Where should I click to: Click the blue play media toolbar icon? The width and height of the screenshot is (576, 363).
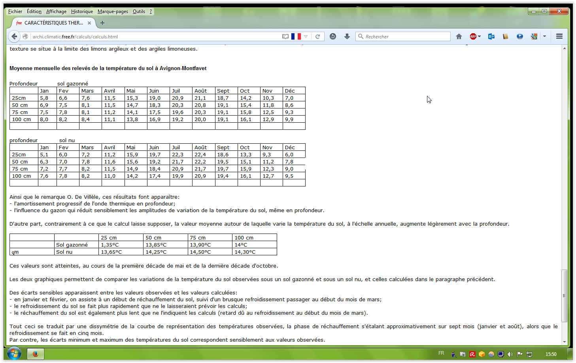(x=519, y=36)
